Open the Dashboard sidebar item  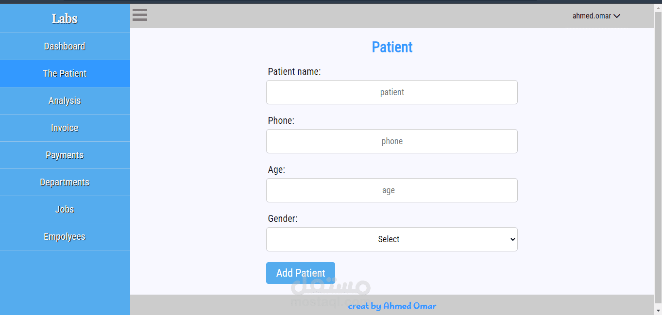(x=65, y=47)
